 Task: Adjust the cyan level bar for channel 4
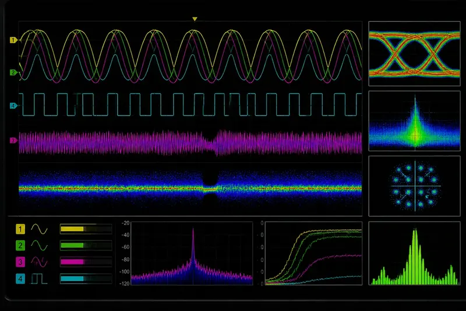[x=86, y=279]
